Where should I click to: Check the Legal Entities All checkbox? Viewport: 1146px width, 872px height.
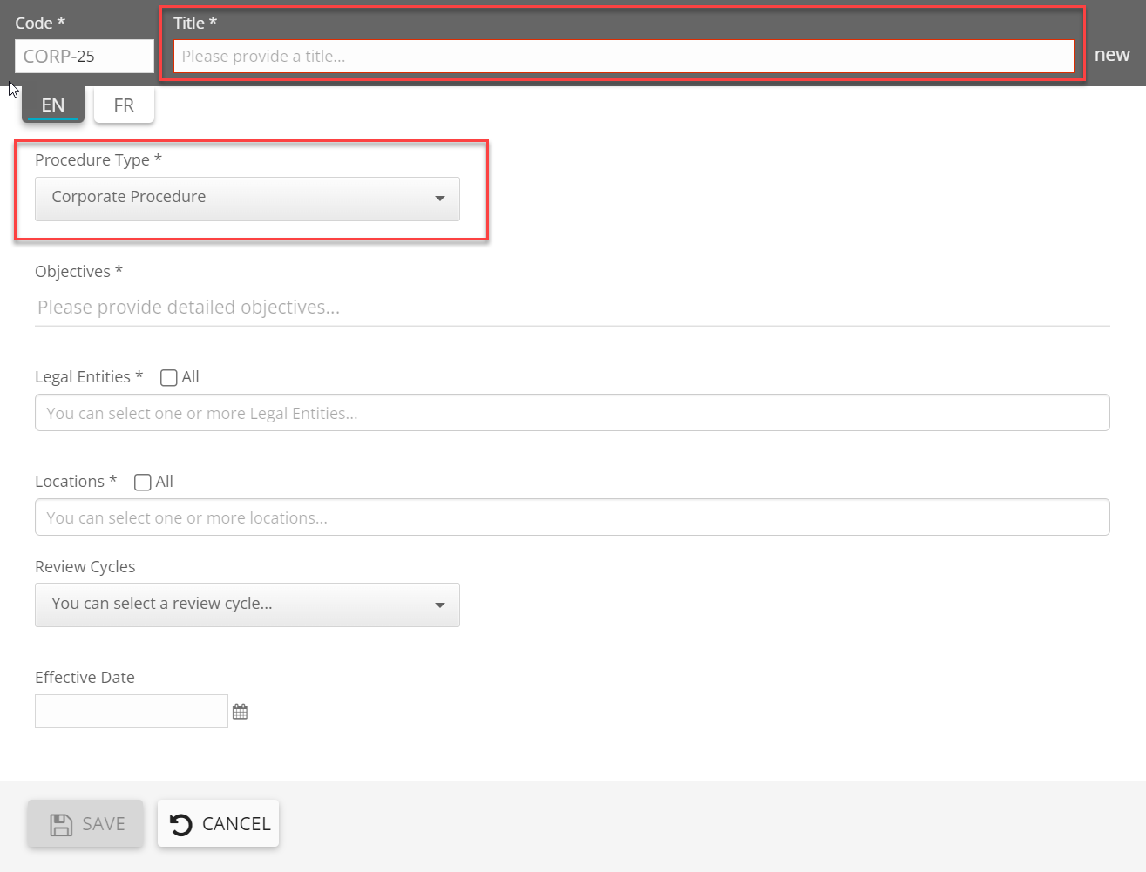click(x=169, y=377)
